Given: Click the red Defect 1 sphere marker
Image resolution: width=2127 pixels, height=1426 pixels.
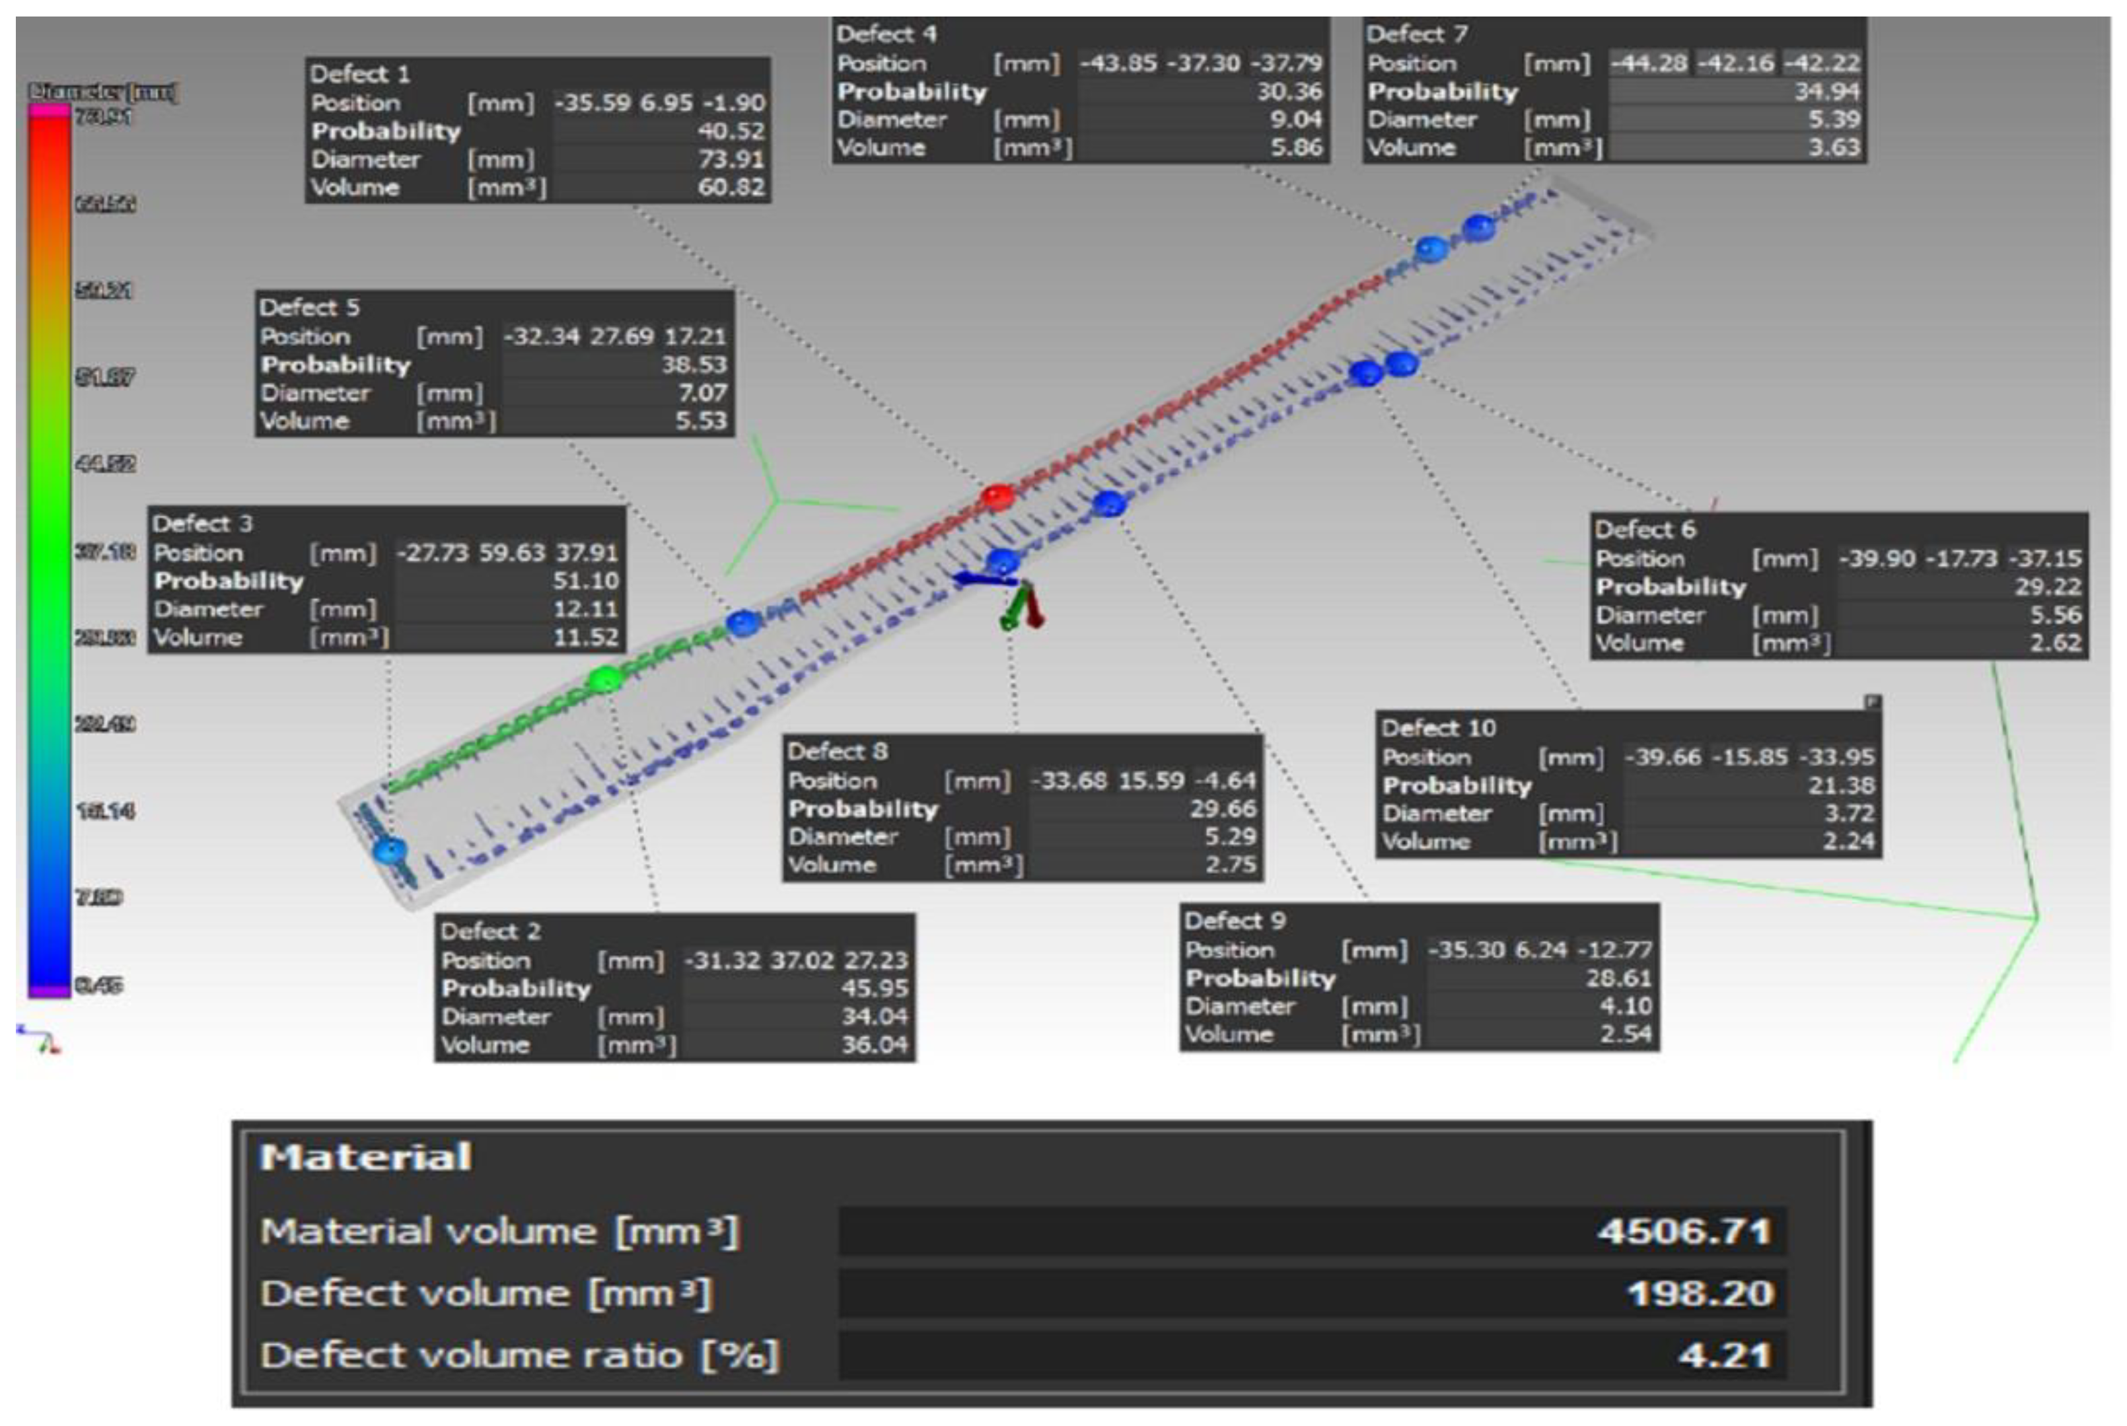Looking at the screenshot, I should coord(997,497).
